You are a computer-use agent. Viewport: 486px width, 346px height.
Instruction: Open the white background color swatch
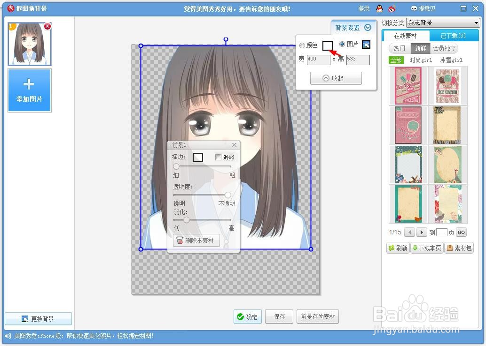(328, 45)
